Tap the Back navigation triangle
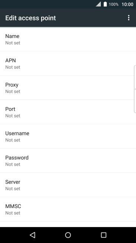This screenshot has height=243, width=136. (x=33, y=235)
